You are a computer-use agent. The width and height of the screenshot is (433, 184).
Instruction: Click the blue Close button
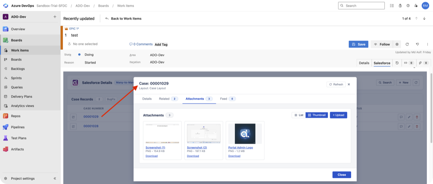[x=342, y=175]
